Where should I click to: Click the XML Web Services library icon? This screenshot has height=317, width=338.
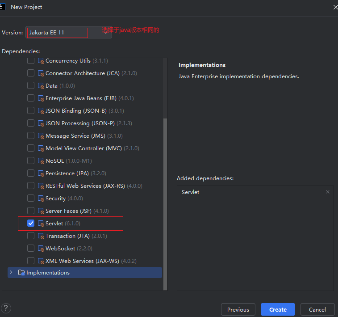[x=41, y=261]
